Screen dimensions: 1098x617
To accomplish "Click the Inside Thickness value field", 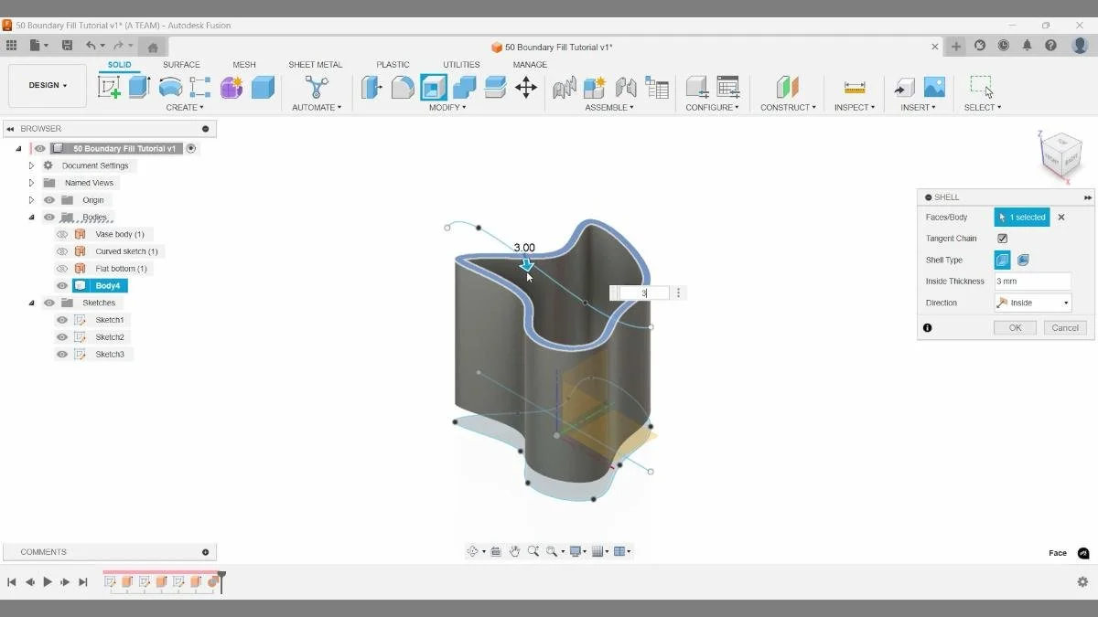I will (x=1032, y=281).
